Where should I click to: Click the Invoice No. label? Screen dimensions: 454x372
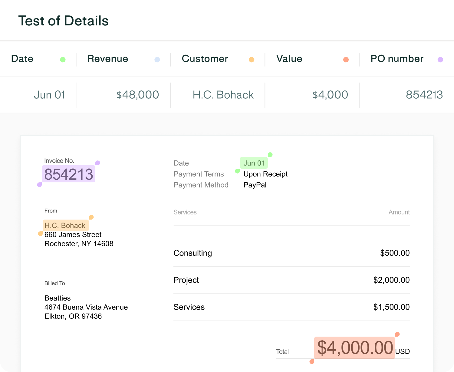coord(59,161)
